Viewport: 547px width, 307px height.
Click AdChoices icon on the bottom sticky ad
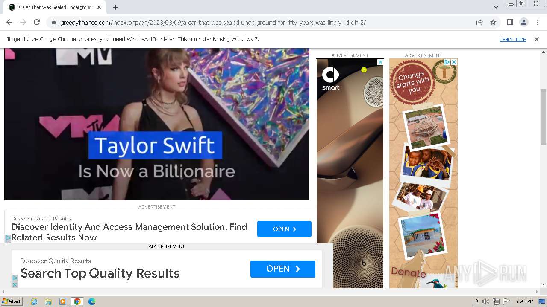[15, 278]
